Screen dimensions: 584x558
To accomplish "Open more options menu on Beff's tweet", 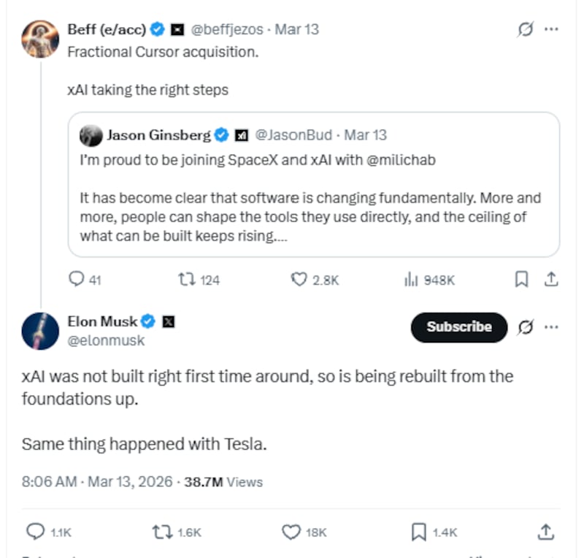I will tap(552, 29).
